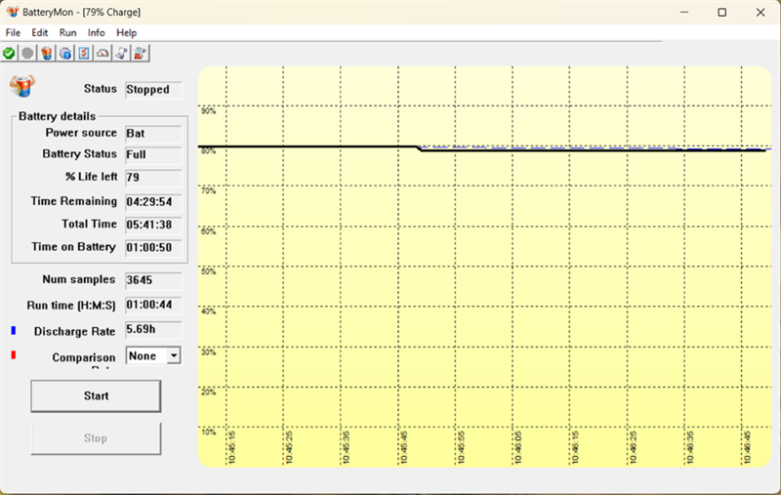Click the checklist toolbar icon
The image size is (781, 495).
(83, 53)
